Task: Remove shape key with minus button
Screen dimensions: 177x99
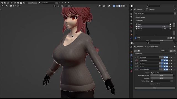Action: (x=174, y=26)
